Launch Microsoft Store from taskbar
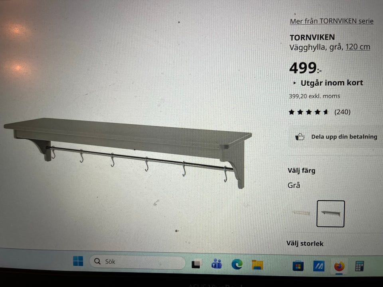Viewport: 383px width, 287px height. coord(298,266)
